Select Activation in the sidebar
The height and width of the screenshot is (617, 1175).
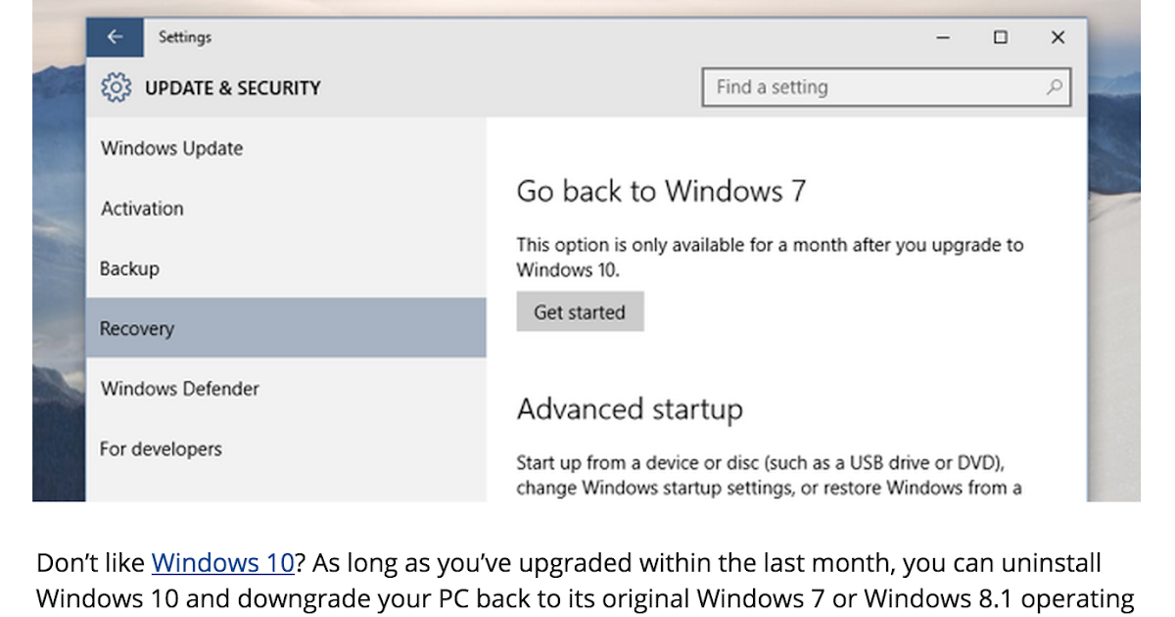[x=142, y=209]
